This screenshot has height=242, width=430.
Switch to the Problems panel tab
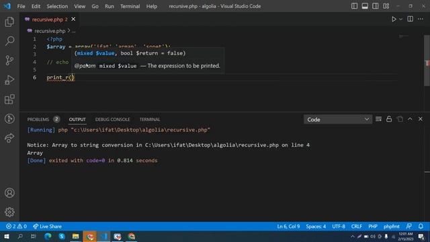[x=38, y=120]
